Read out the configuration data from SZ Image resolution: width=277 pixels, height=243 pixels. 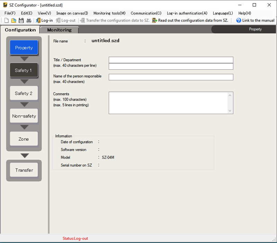[x=190, y=20]
